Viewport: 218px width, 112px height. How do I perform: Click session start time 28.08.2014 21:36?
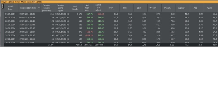click(x=27, y=35)
